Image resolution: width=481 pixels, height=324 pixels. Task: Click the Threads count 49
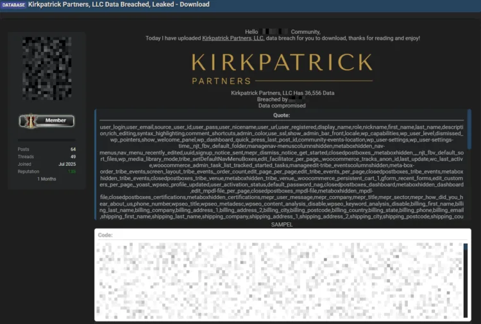73,156
